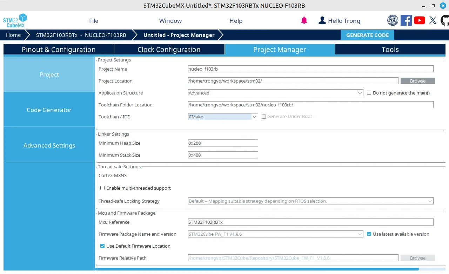449x274 pixels.
Task: Click the user profile icon
Action: (322, 20)
